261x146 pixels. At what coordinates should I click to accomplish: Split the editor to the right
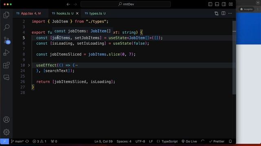pyautogui.click(x=223, y=13)
